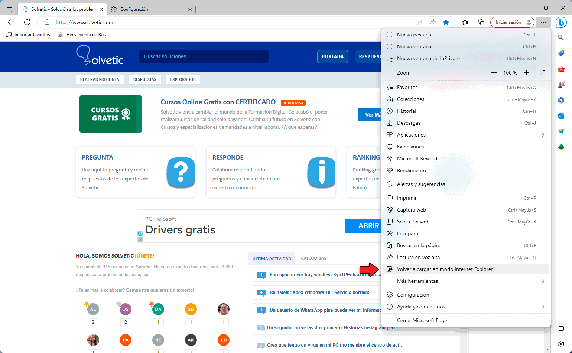Open the Favorites list toolbar icon
572x353 pixels.
click(x=465, y=22)
